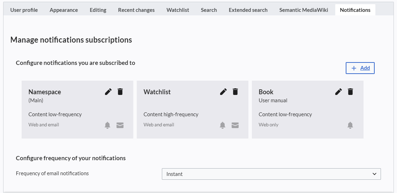Delete the Watchlist subscription using trash icon
The width and height of the screenshot is (397, 193).
(x=235, y=91)
